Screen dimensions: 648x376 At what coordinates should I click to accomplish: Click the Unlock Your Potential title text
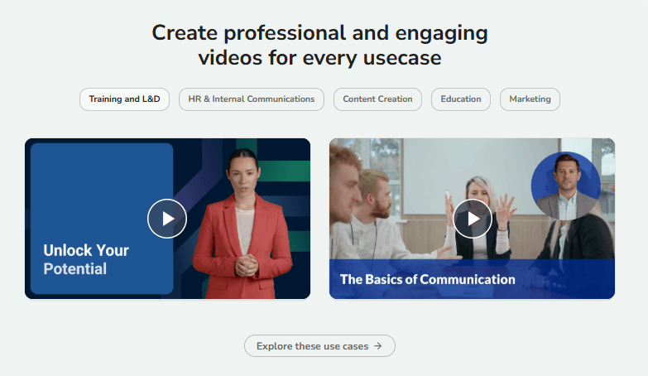[x=86, y=259]
